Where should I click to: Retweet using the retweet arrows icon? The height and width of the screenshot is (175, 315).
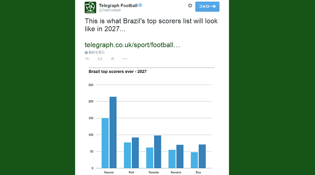coord(100,59)
